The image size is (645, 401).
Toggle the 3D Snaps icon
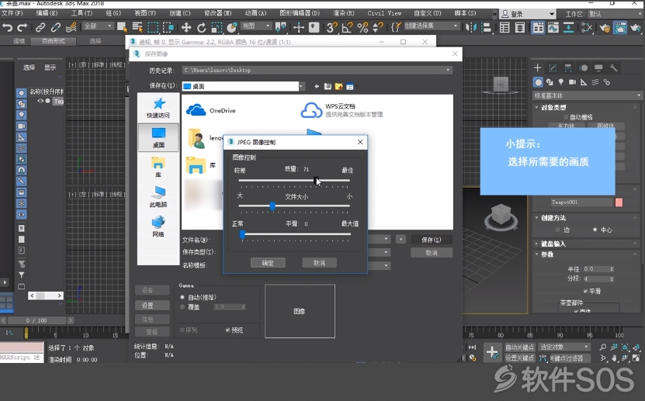(x=331, y=27)
